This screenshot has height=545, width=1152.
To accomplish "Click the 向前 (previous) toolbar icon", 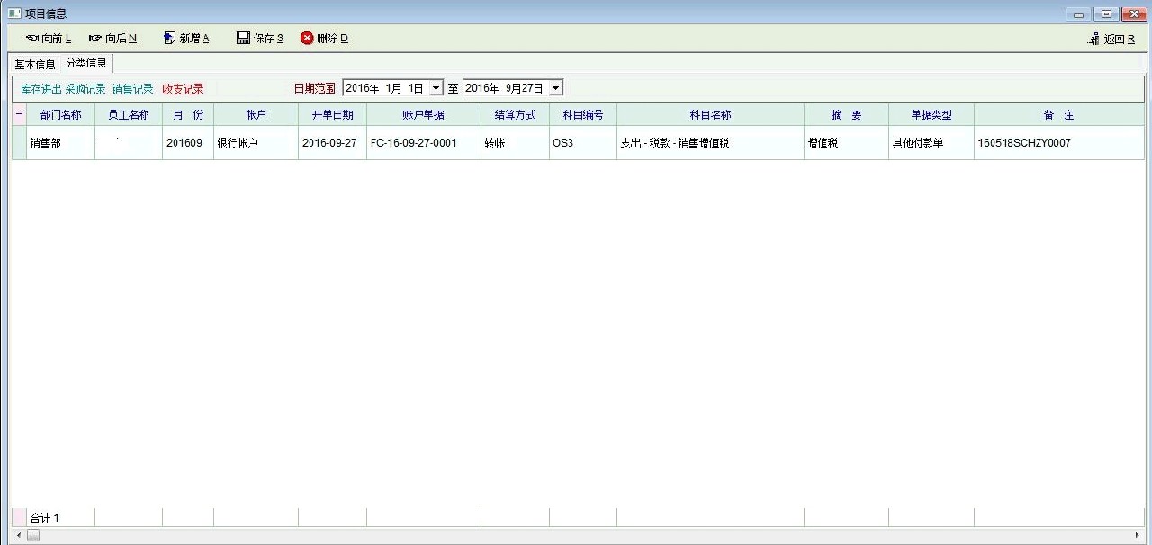I will 31,38.
